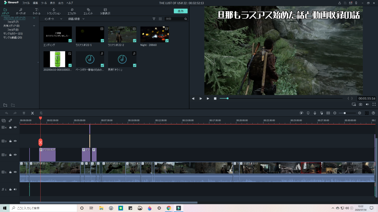Select the Night - 28860 media thumbnail
Viewport: 378px width, 212px height.
pyautogui.click(x=154, y=34)
